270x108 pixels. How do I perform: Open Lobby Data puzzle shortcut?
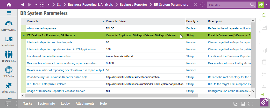point(9,87)
